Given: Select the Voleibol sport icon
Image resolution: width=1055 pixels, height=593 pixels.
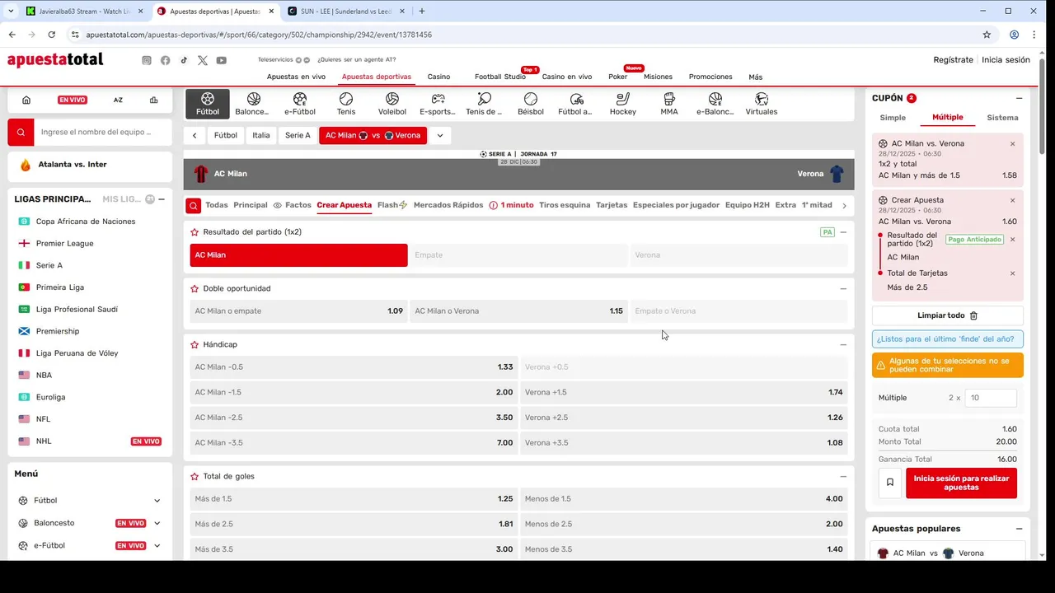Looking at the screenshot, I should [392, 104].
